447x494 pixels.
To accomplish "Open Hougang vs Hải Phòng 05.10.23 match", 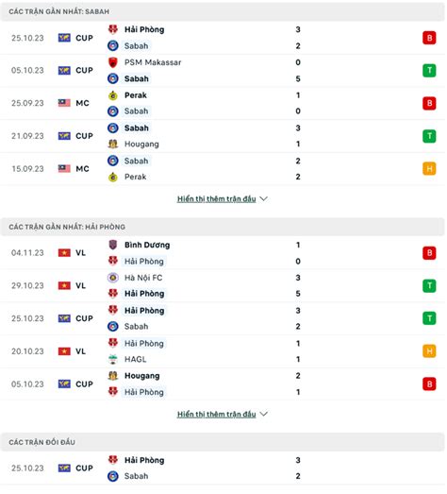I will pos(223,384).
